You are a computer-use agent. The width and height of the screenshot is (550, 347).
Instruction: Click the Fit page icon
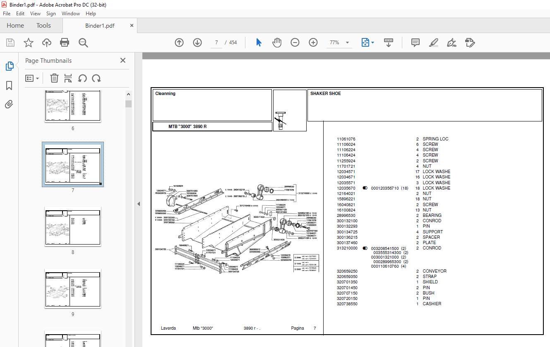coord(365,43)
